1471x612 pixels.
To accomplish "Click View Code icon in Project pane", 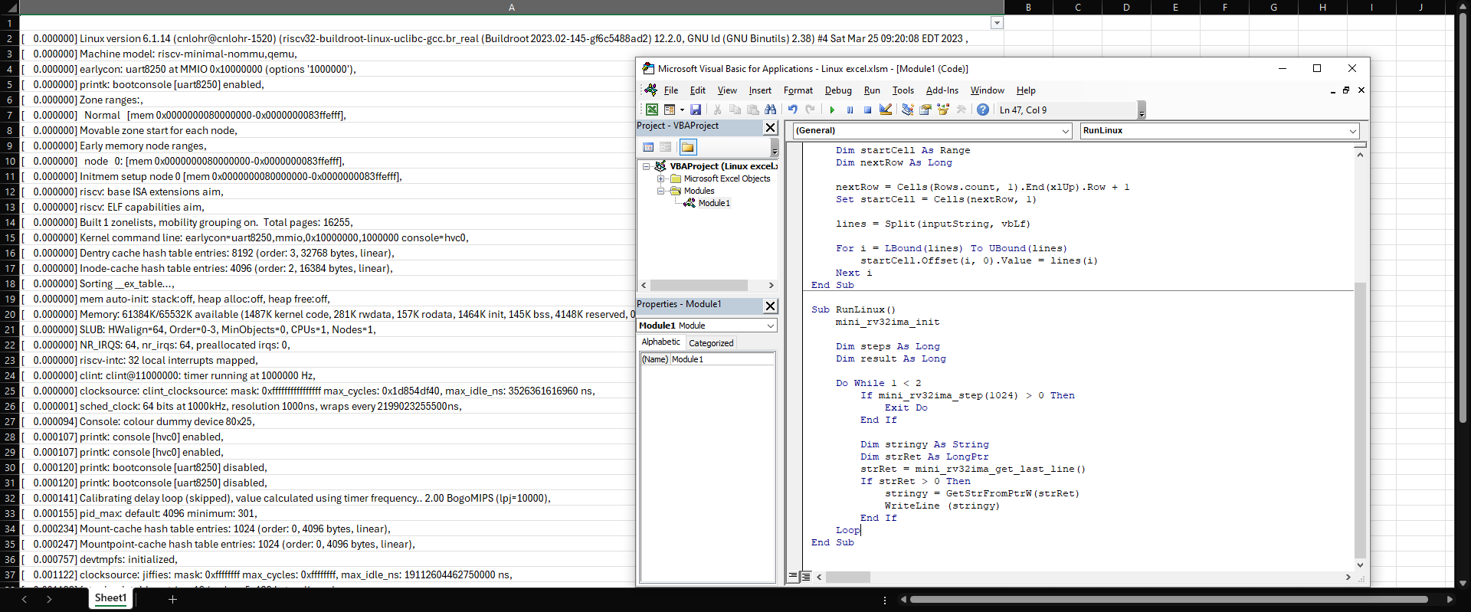I will tap(648, 147).
